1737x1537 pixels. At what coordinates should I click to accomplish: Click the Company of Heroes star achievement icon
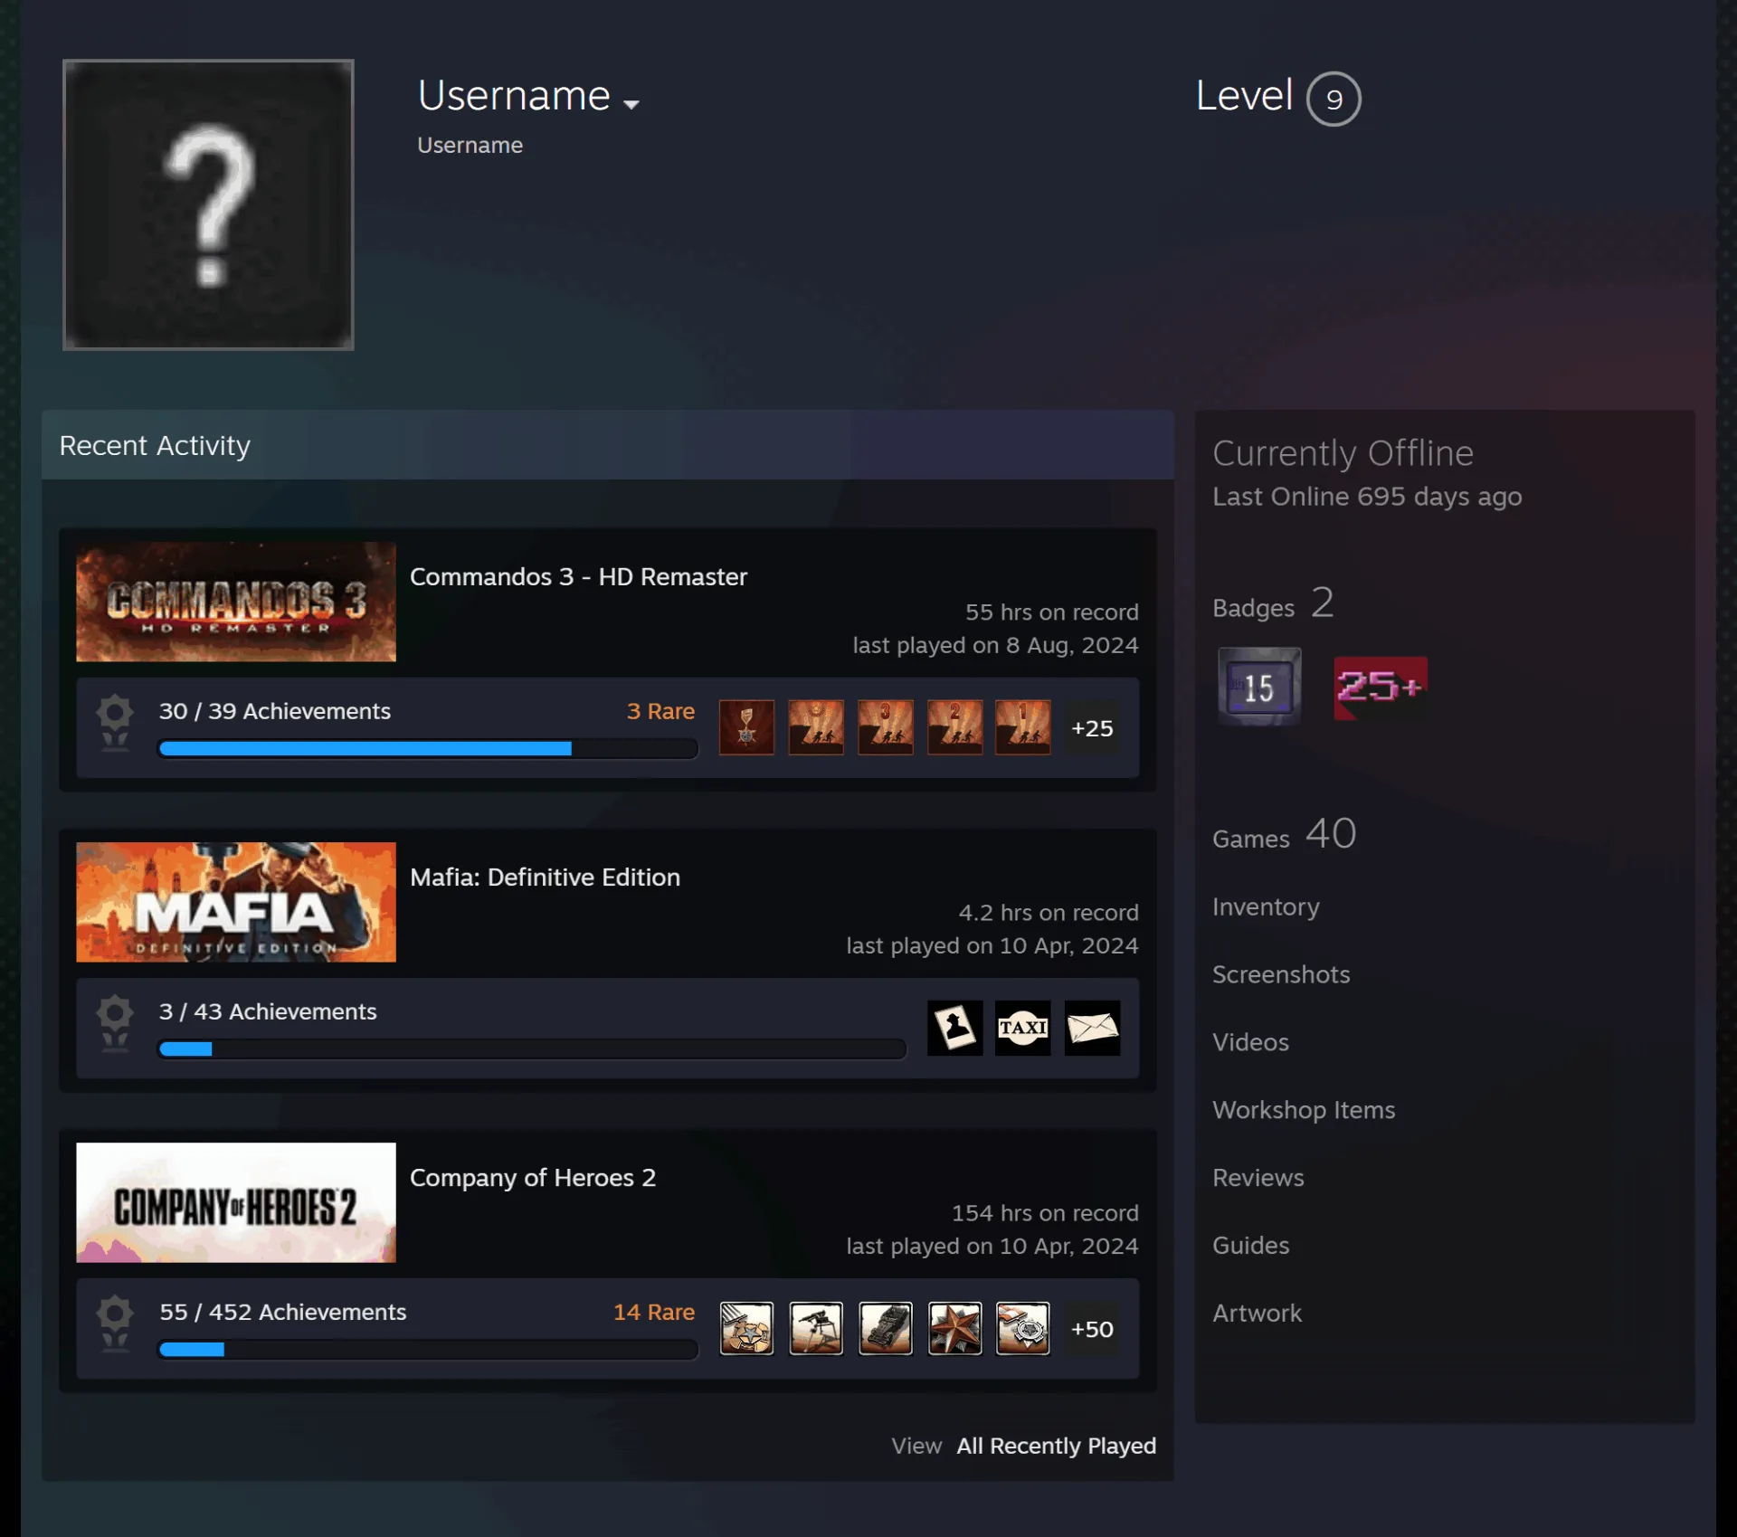click(954, 1328)
